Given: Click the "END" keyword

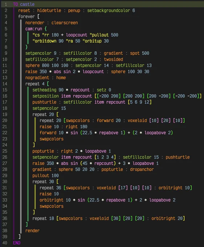Looking at the screenshot, I should (17, 243).
